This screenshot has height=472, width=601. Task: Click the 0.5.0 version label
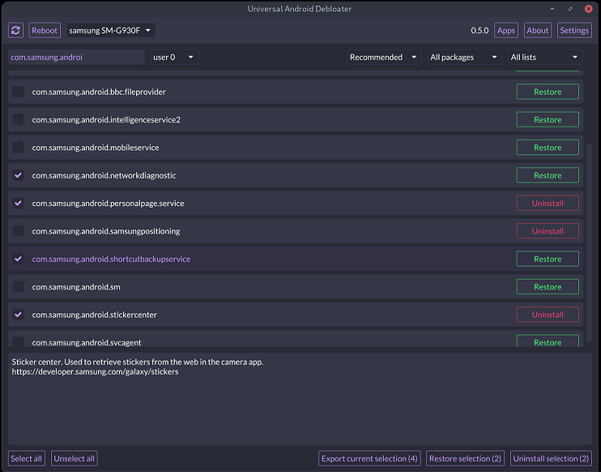click(x=480, y=30)
